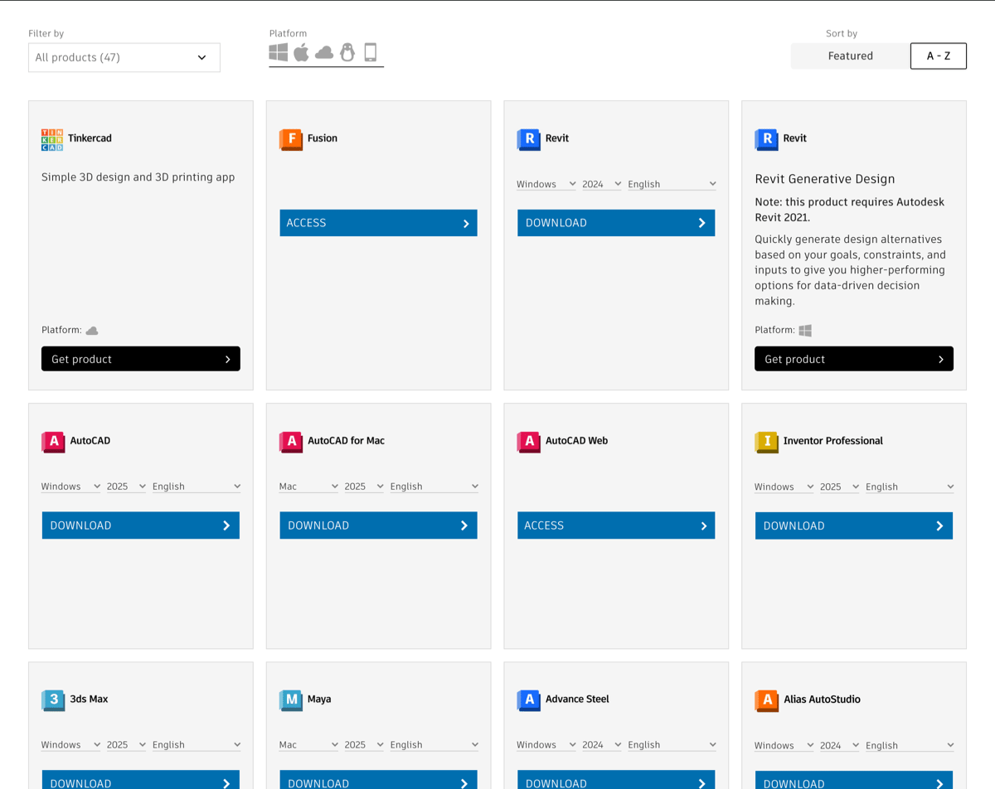
Task: Sort products by Featured
Action: [850, 56]
